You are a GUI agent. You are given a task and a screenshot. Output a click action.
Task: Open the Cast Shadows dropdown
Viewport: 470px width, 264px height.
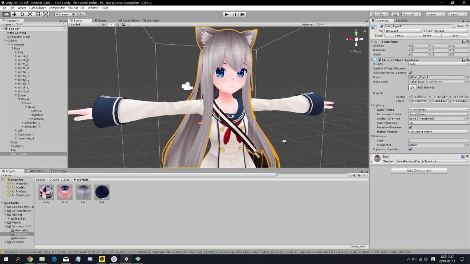tap(439, 123)
